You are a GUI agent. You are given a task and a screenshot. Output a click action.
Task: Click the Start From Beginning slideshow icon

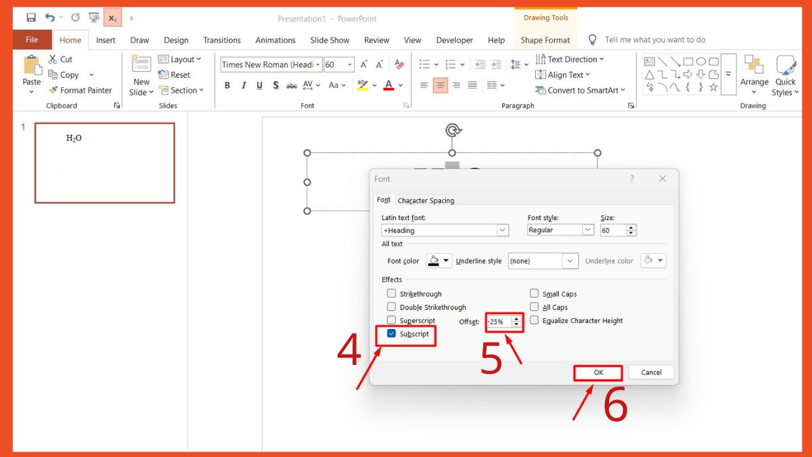[x=93, y=18]
